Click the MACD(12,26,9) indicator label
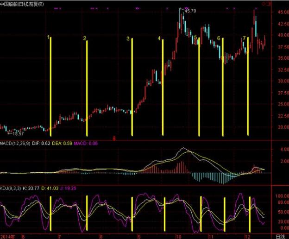289x239 pixels. click(15, 144)
